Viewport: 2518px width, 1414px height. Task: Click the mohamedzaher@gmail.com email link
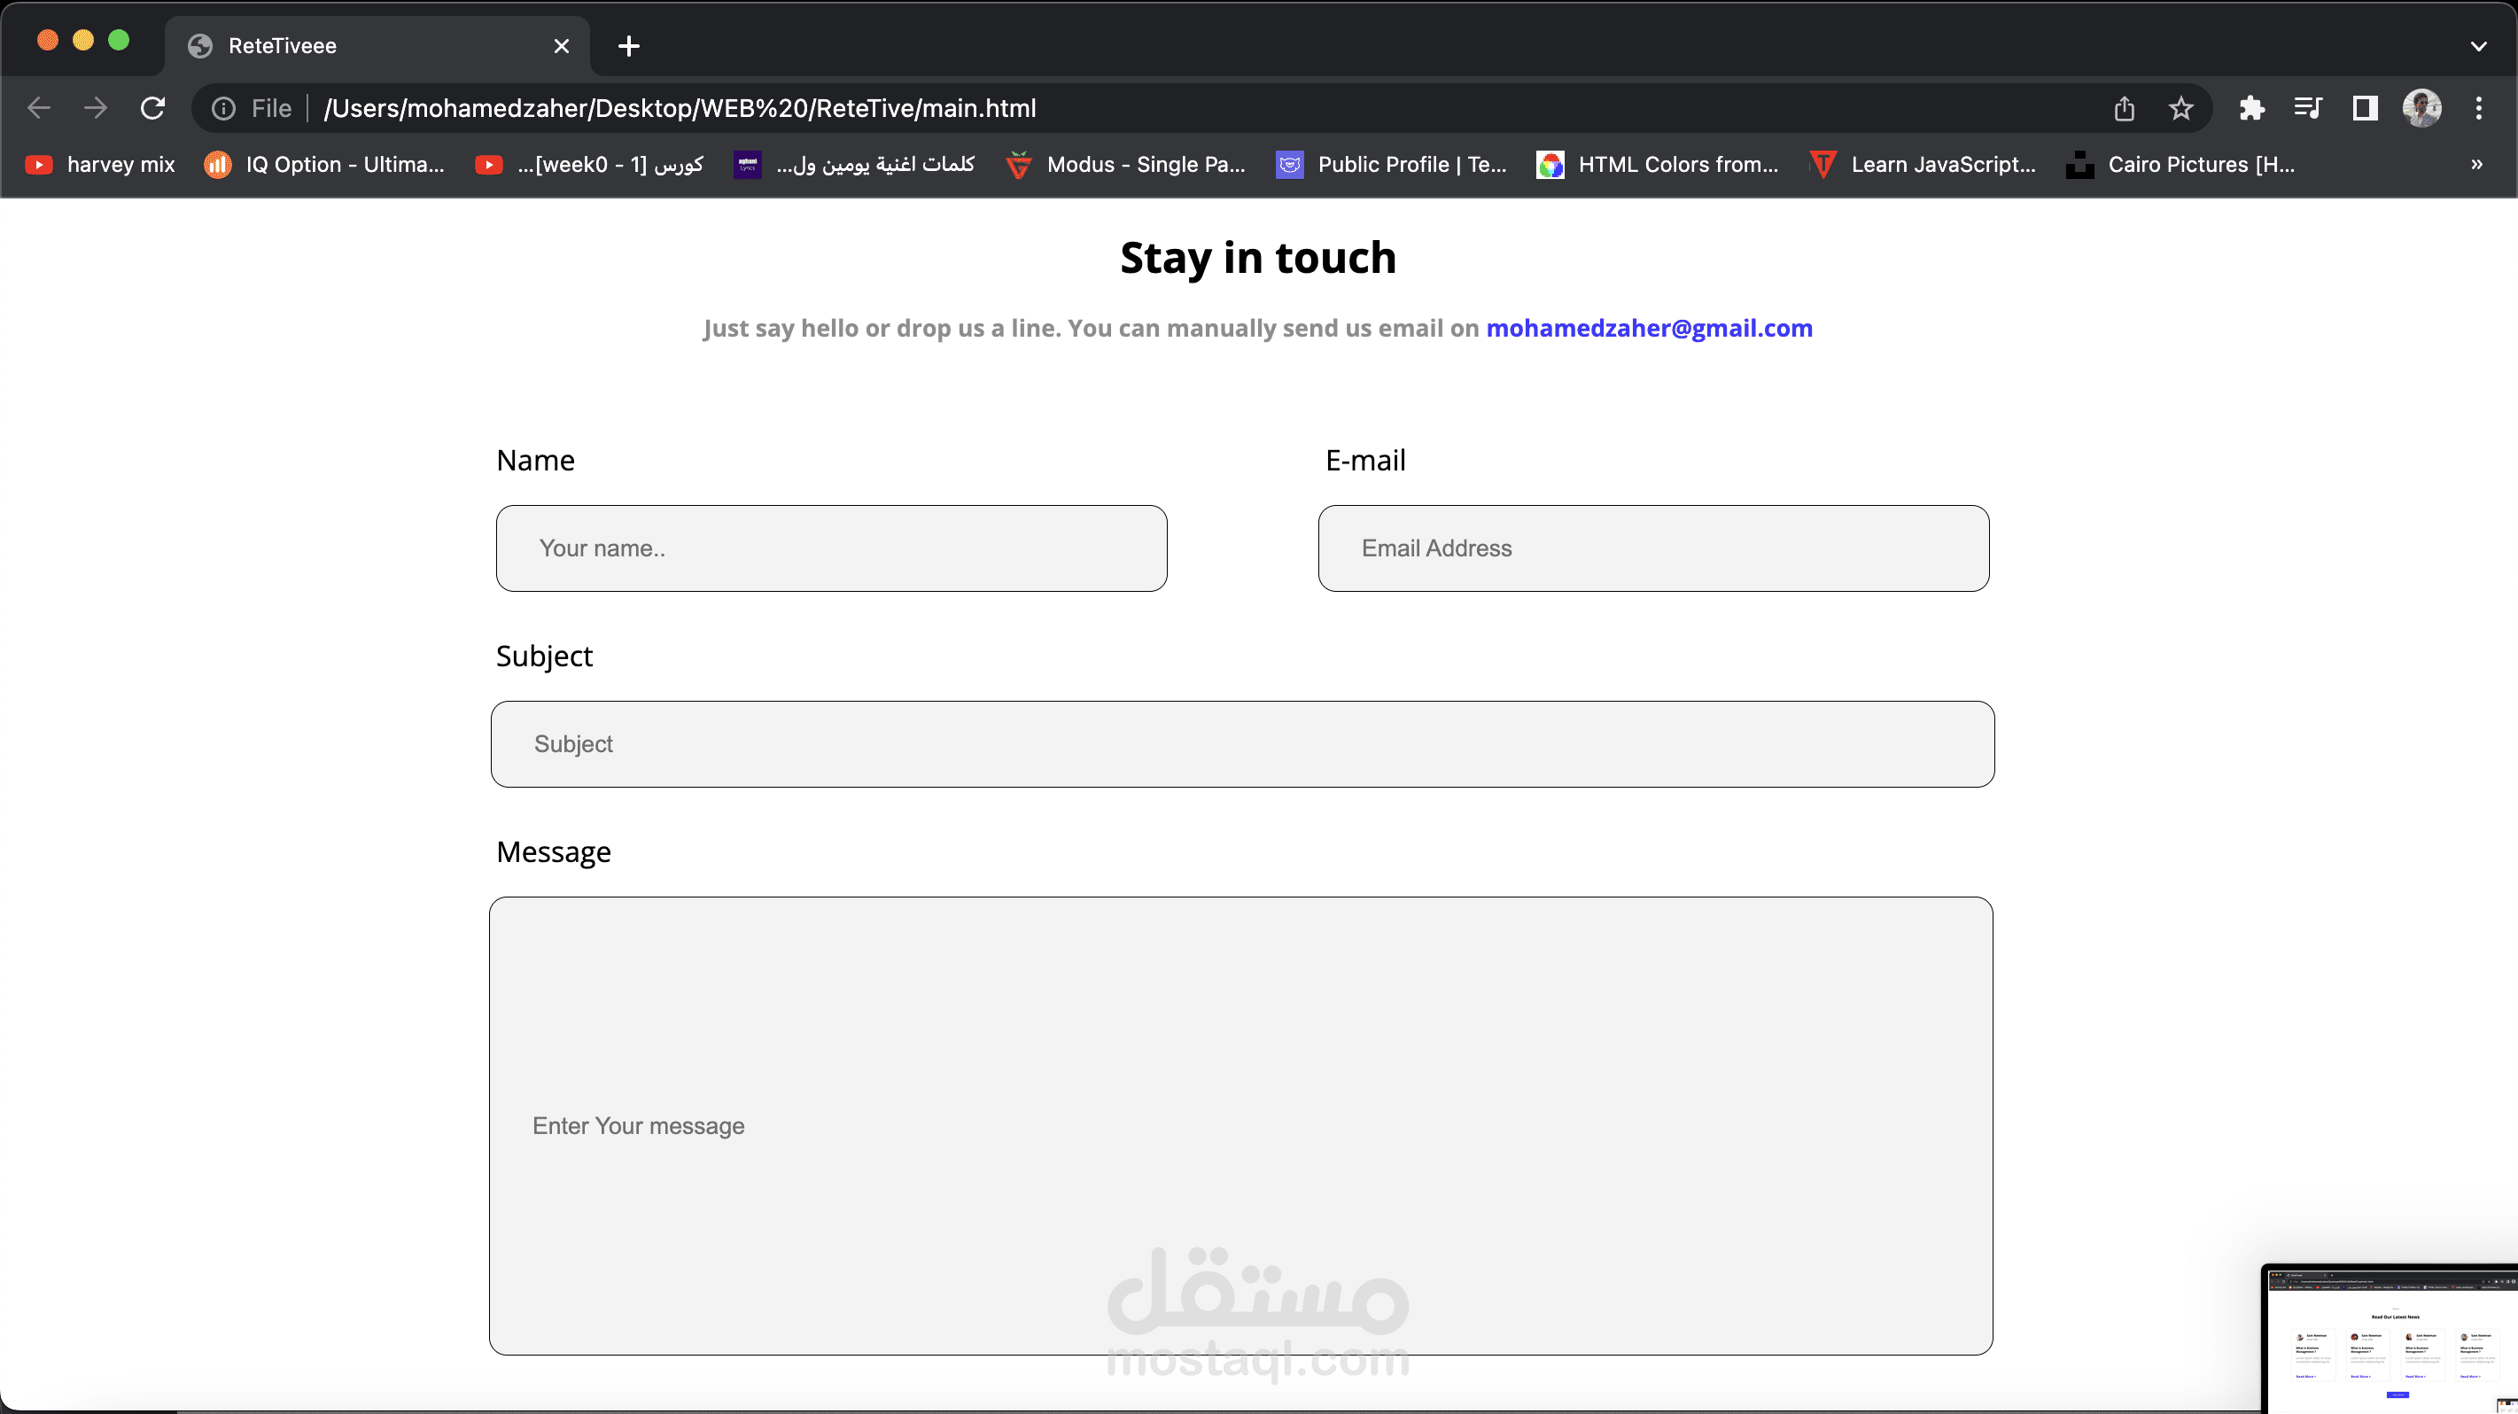pyautogui.click(x=1649, y=329)
